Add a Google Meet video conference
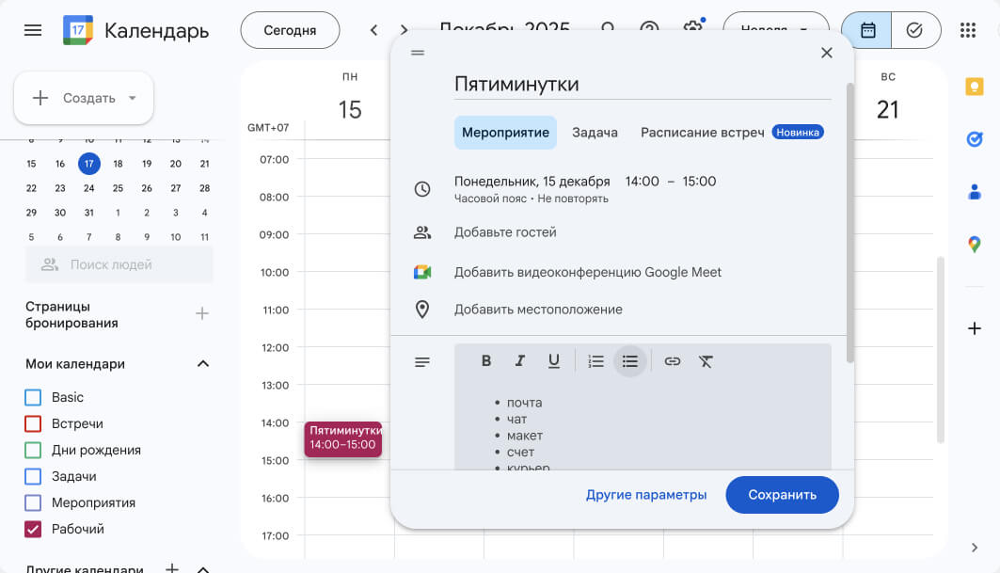Image resolution: width=1000 pixels, height=573 pixels. pos(587,272)
